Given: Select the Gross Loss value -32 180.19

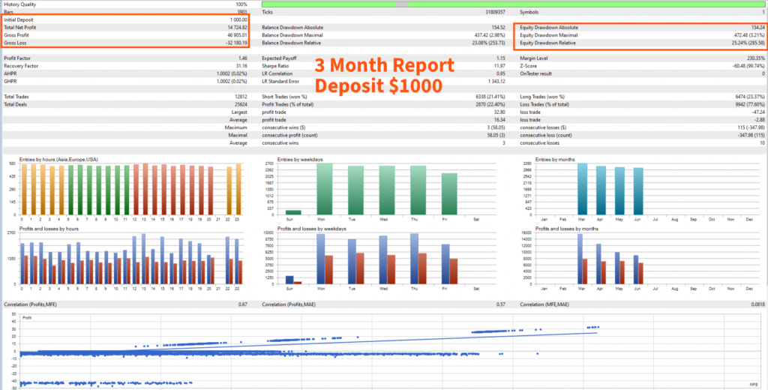Looking at the screenshot, I should [x=236, y=43].
